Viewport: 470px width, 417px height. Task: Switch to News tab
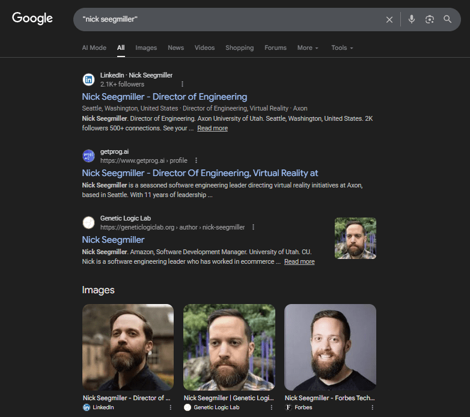(175, 47)
